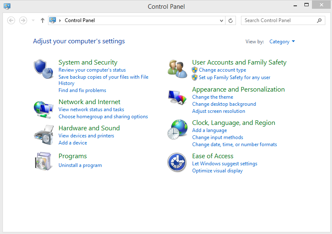Click Change input methods
The image size is (332, 234).
click(x=218, y=137)
